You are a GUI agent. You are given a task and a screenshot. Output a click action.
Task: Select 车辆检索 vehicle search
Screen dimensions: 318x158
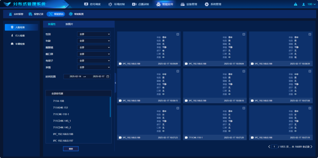point(20,44)
